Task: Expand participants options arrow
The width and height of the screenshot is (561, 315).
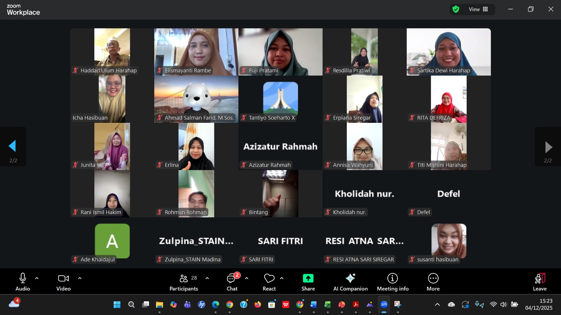Action: (x=207, y=278)
